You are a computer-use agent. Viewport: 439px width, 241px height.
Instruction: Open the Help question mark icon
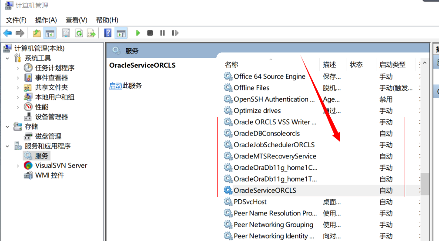coord(108,33)
